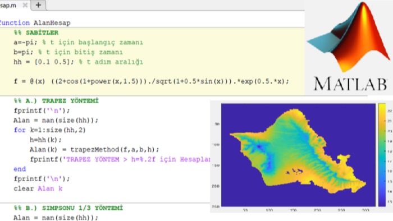Click the '%% B.) SIMPSONU 1/3 YÖNTEMİ' header
Viewport: 393px width, 221px height.
pos(68,208)
